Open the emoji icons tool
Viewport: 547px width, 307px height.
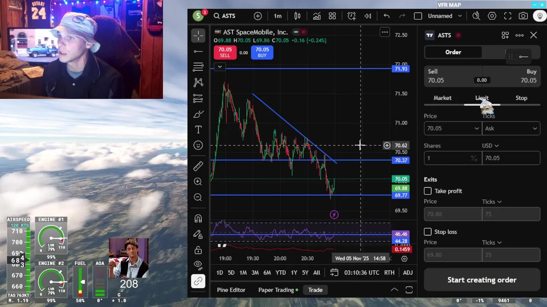click(198, 145)
